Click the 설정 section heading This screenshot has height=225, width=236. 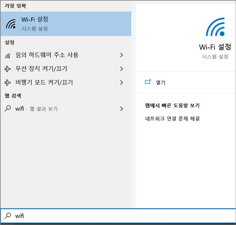click(x=9, y=42)
